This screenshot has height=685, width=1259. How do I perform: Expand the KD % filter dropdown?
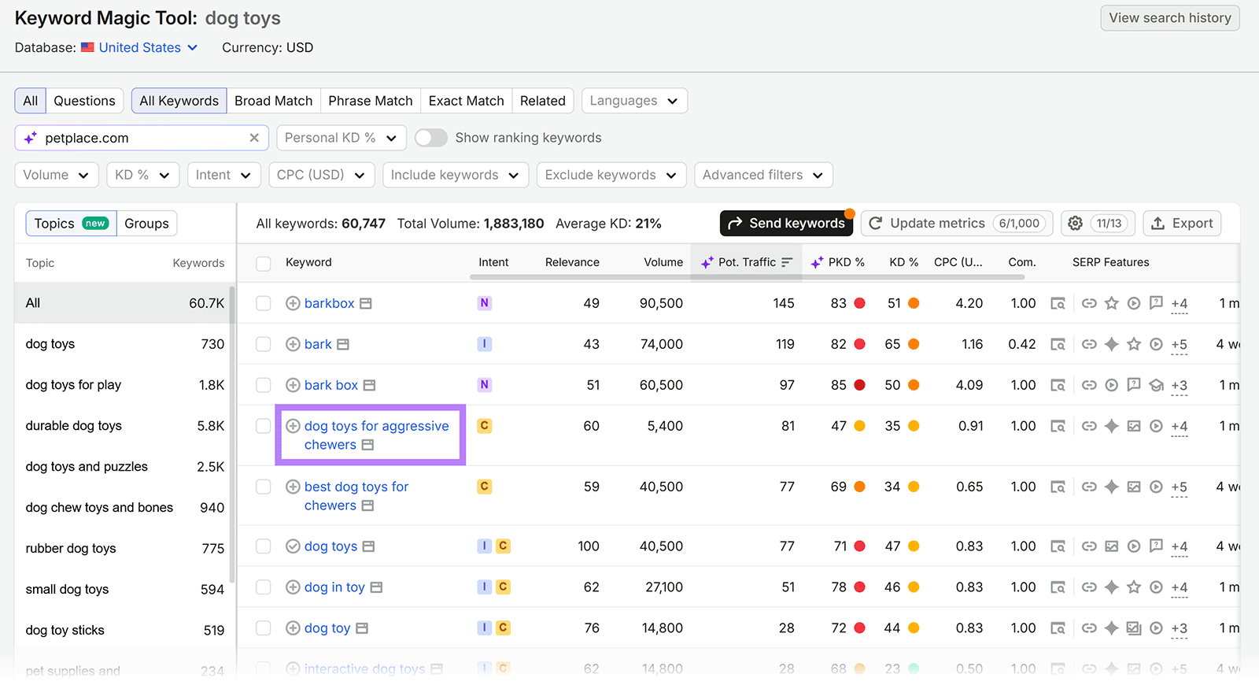tap(143, 175)
